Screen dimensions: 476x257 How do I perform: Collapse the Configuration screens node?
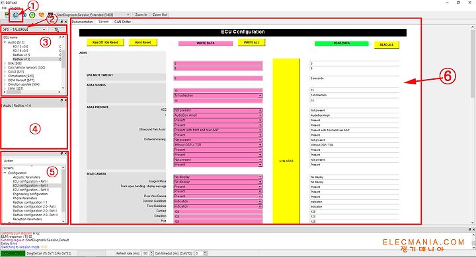[5, 173]
